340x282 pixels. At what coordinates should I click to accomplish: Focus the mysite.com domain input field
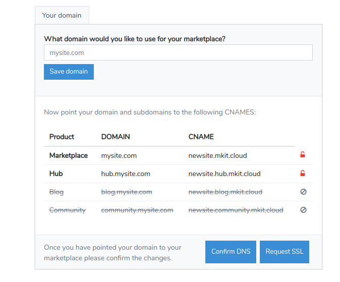(x=178, y=52)
